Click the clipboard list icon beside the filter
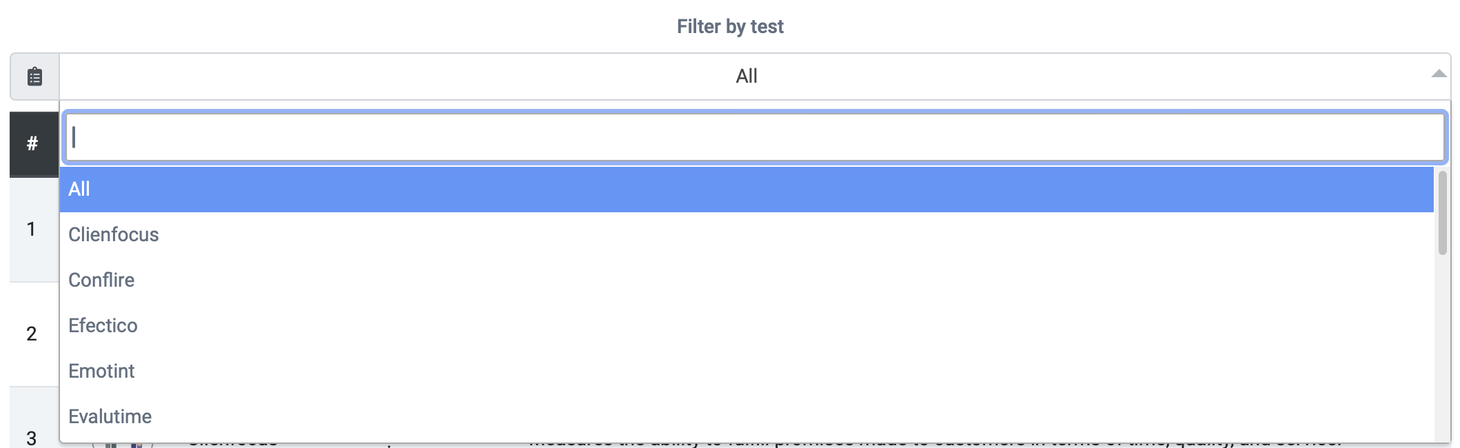 click(x=34, y=77)
